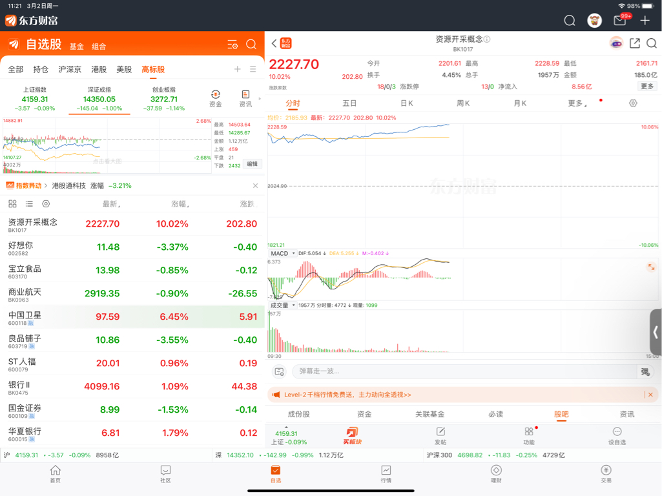Select the 沪深京 watchlist tab
The height and width of the screenshot is (496, 662).
click(x=70, y=69)
